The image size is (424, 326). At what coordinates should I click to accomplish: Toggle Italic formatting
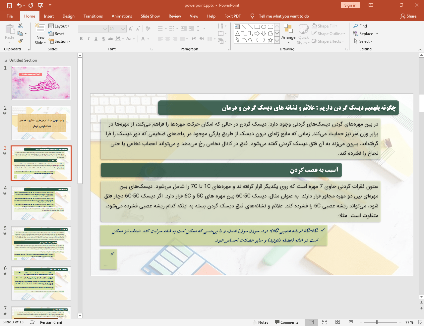tap(89, 39)
